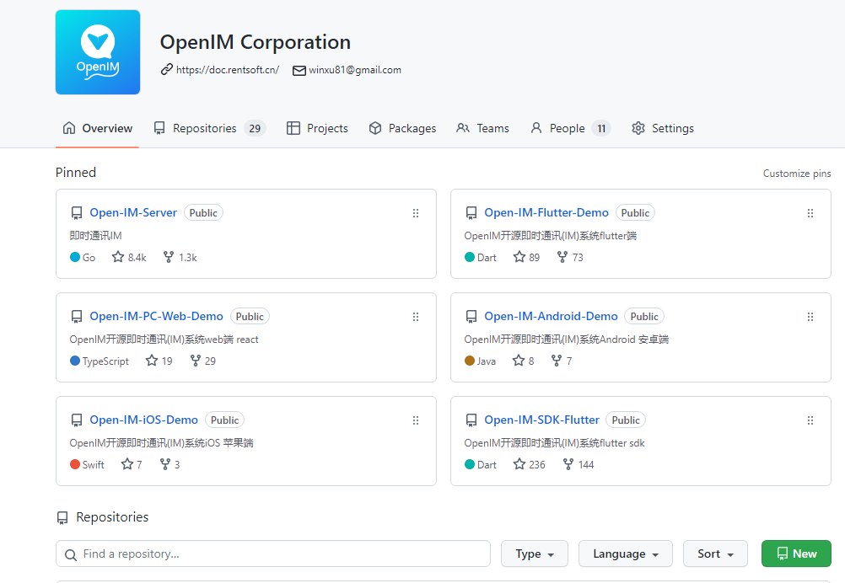Screen dimensions: 845x583
Task: Switch to the Overview tab
Action: 97,128
